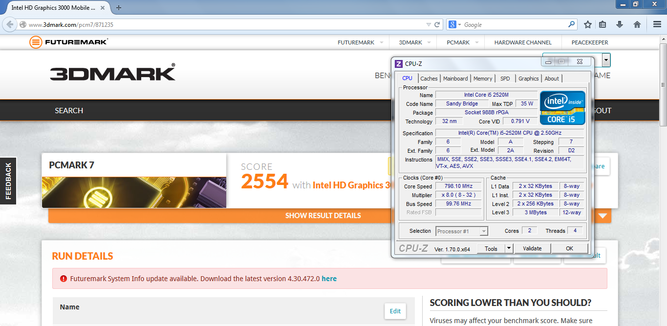Open the Tools dropdown arrow in CPU-Z
Viewport: 667px width, 326px height.
coord(509,248)
